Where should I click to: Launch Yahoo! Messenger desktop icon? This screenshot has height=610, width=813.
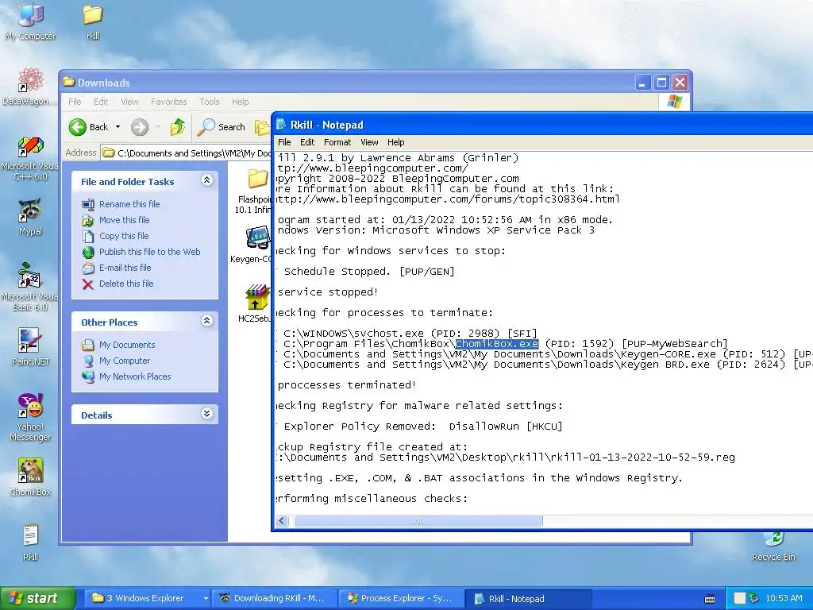click(31, 417)
